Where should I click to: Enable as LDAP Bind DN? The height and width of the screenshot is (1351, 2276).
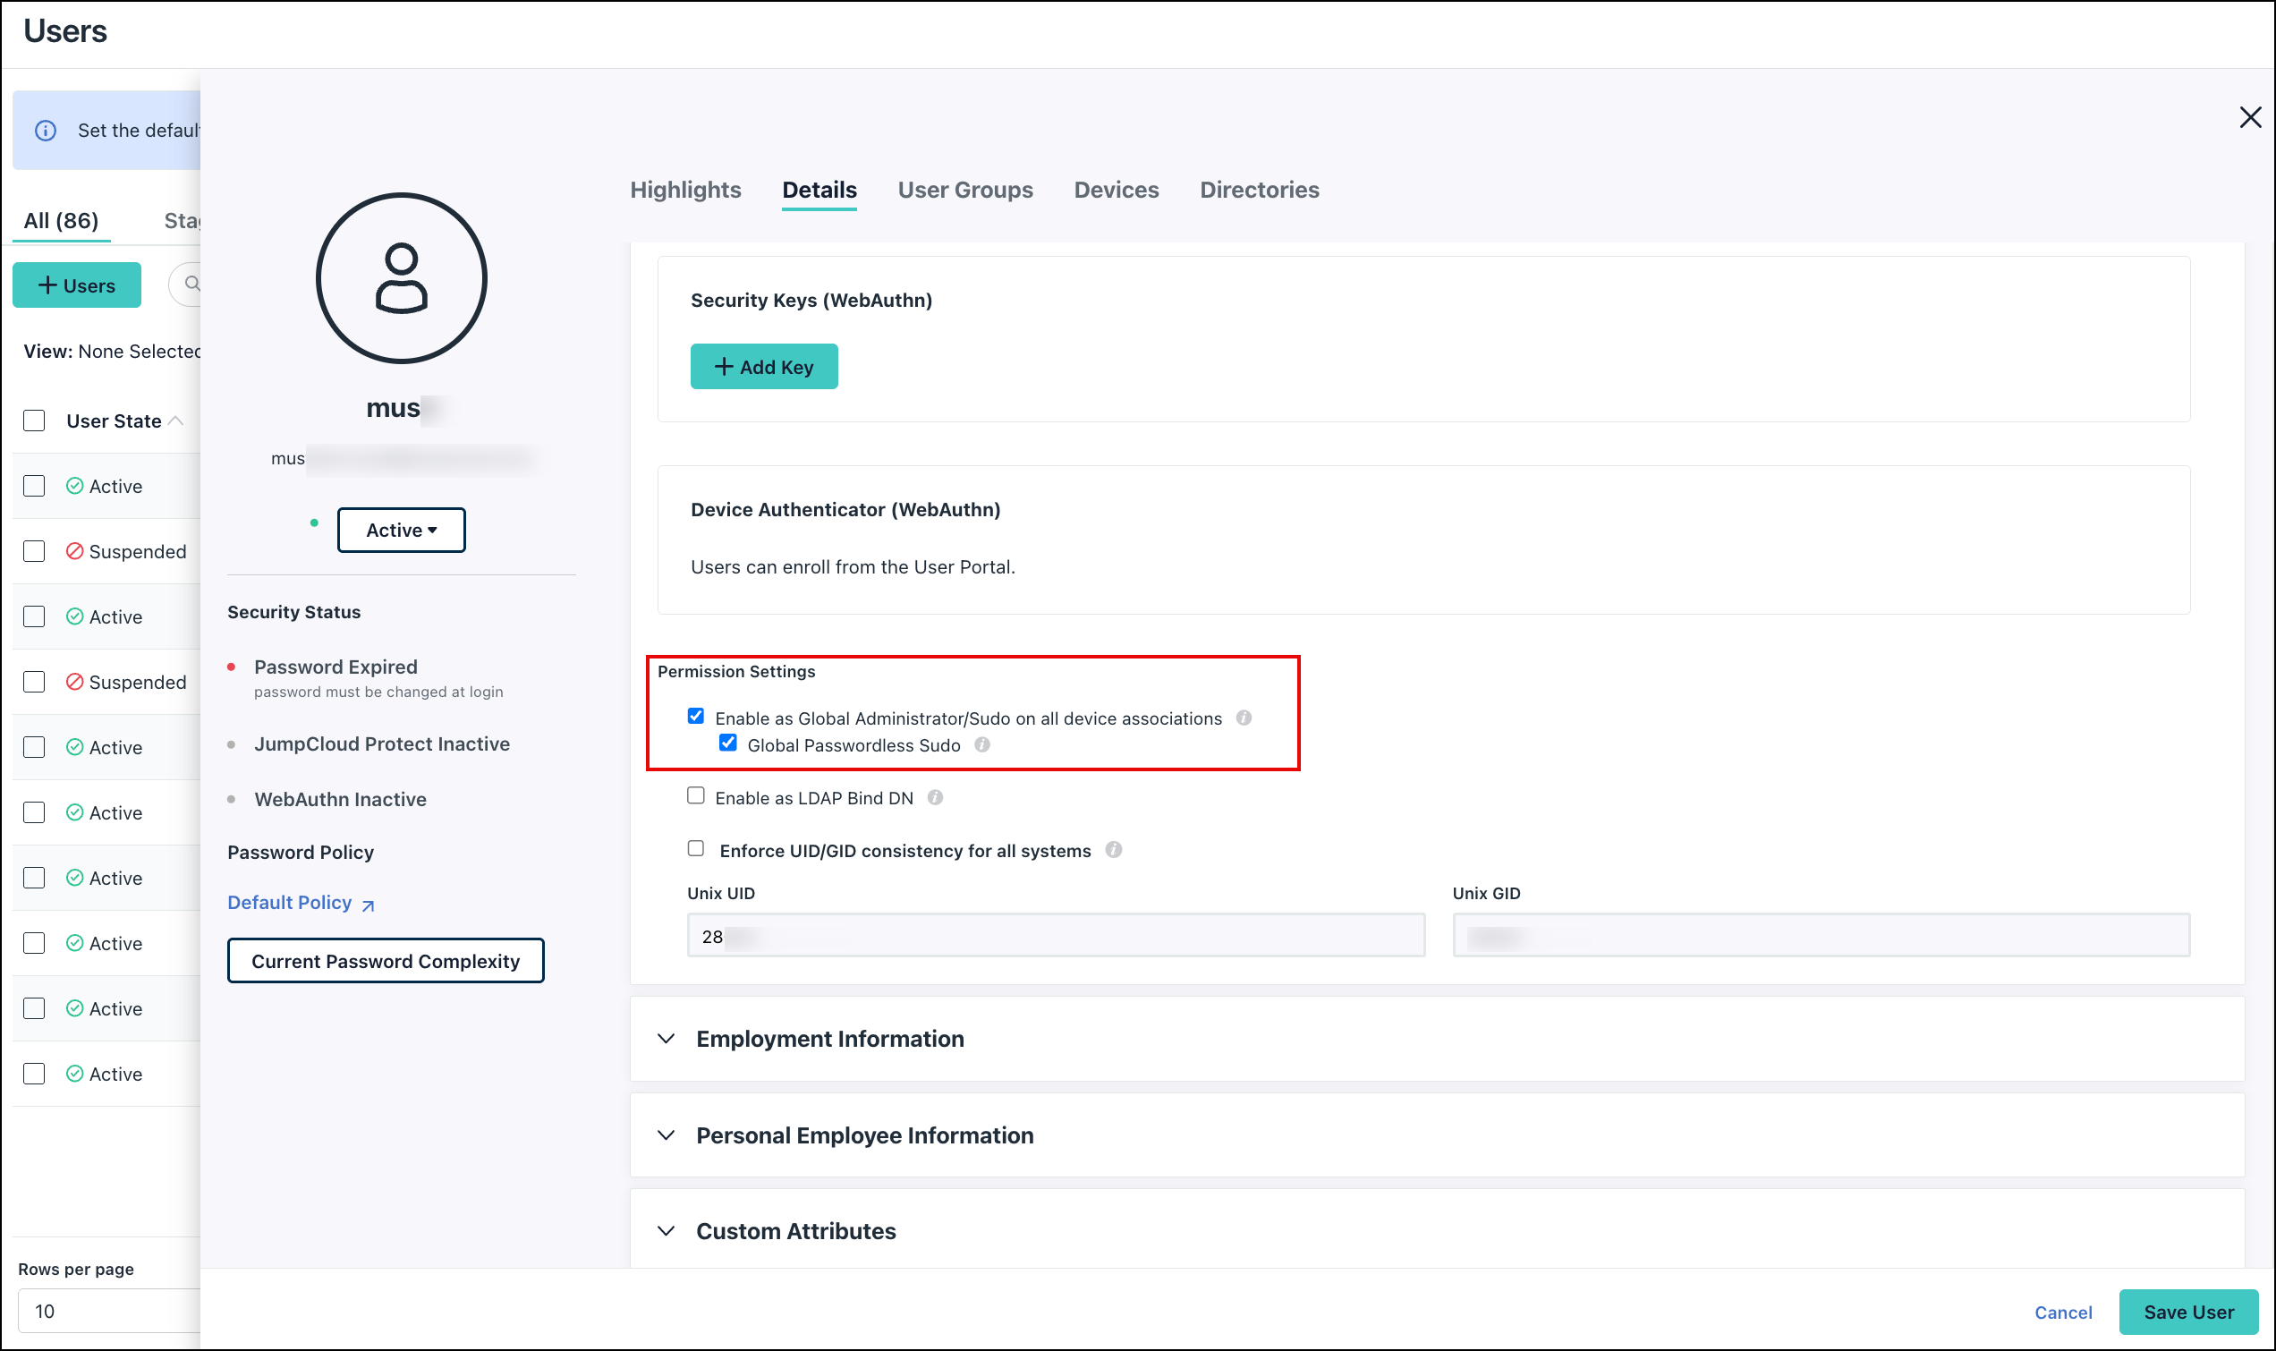click(x=696, y=794)
